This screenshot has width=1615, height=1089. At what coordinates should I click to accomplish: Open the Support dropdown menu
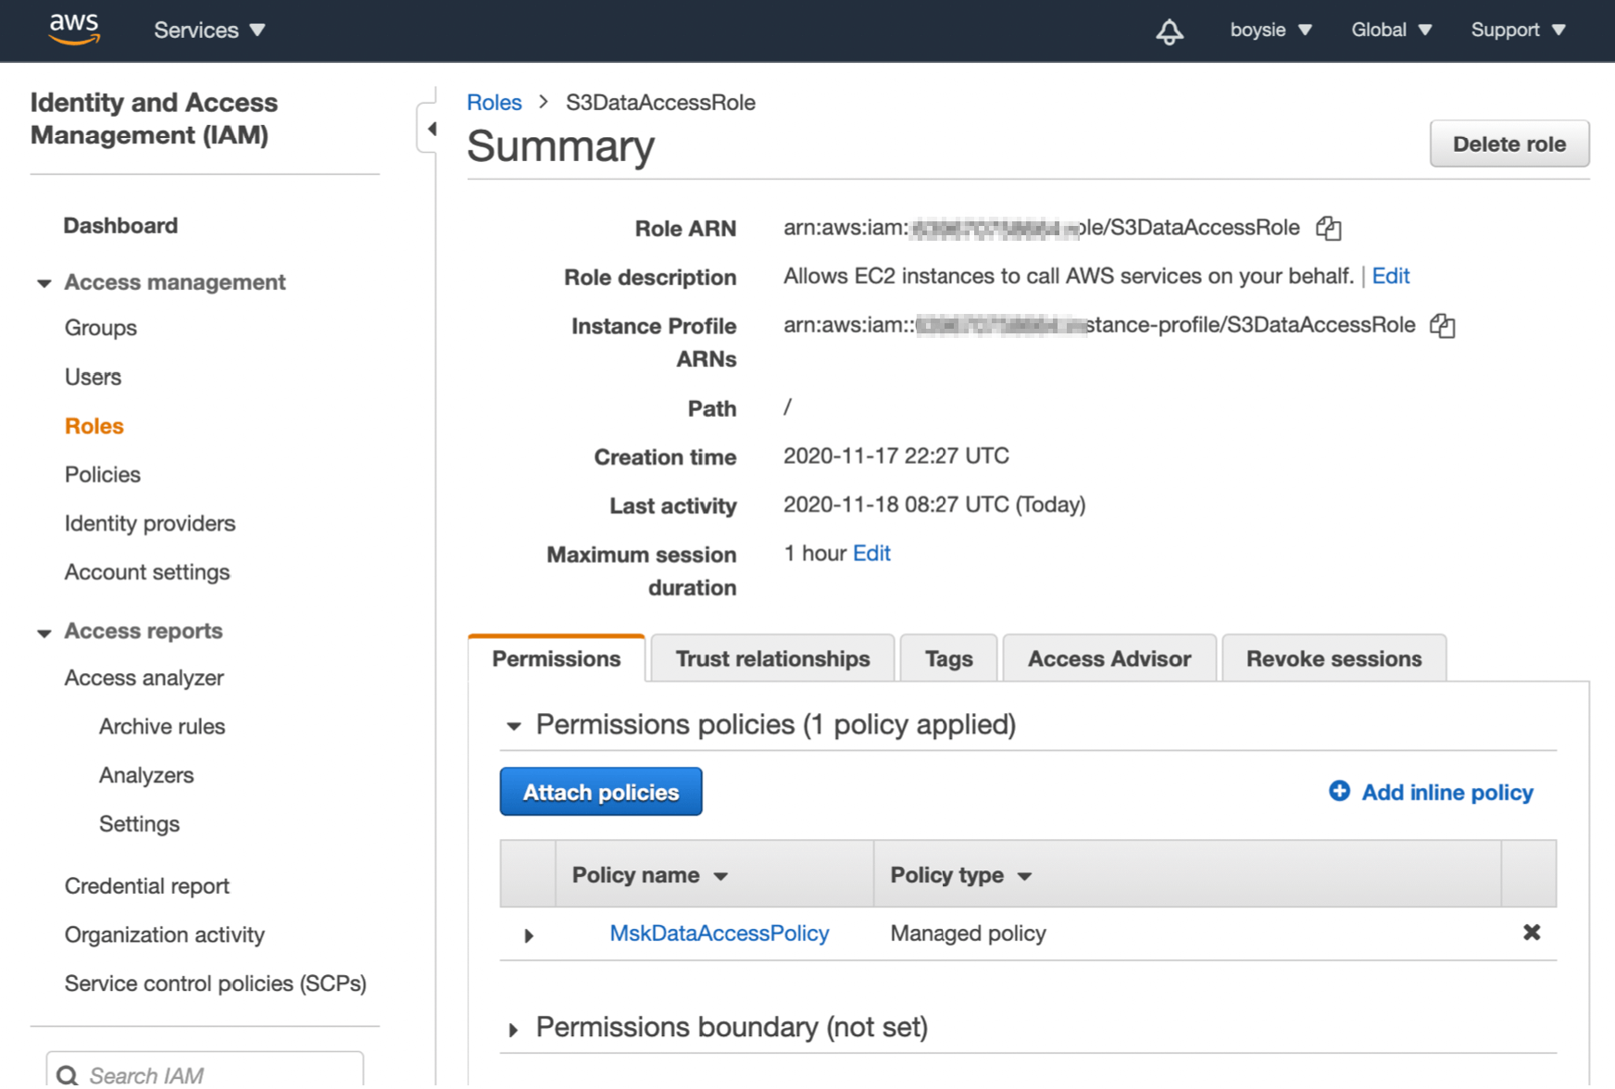pyautogui.click(x=1518, y=30)
